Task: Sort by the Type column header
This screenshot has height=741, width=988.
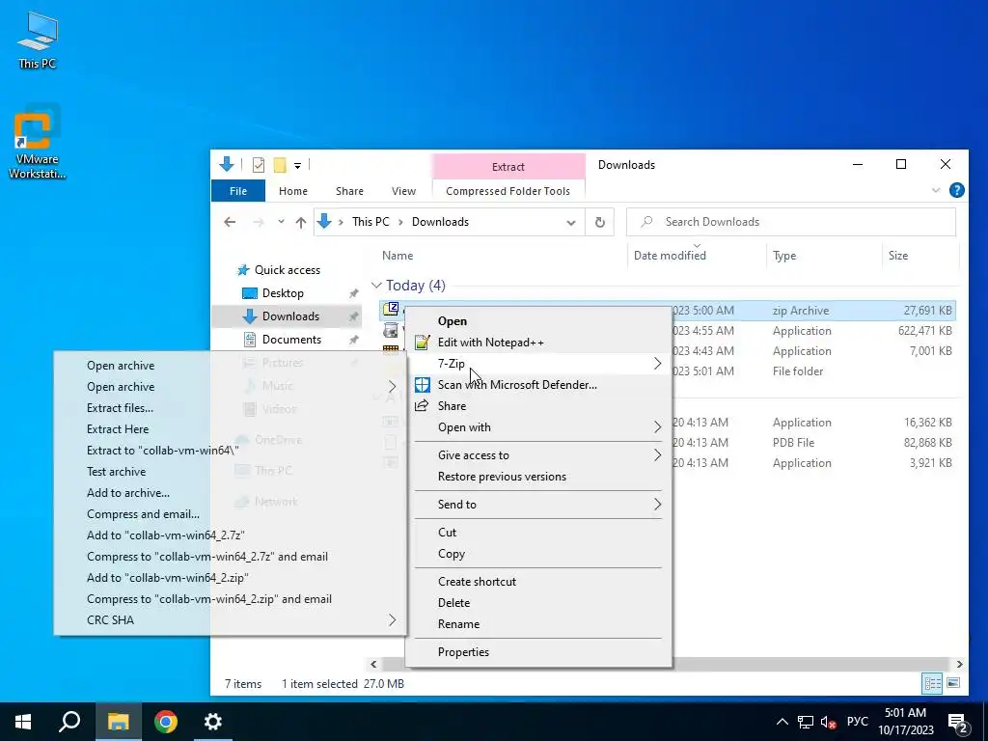Action: (x=784, y=255)
